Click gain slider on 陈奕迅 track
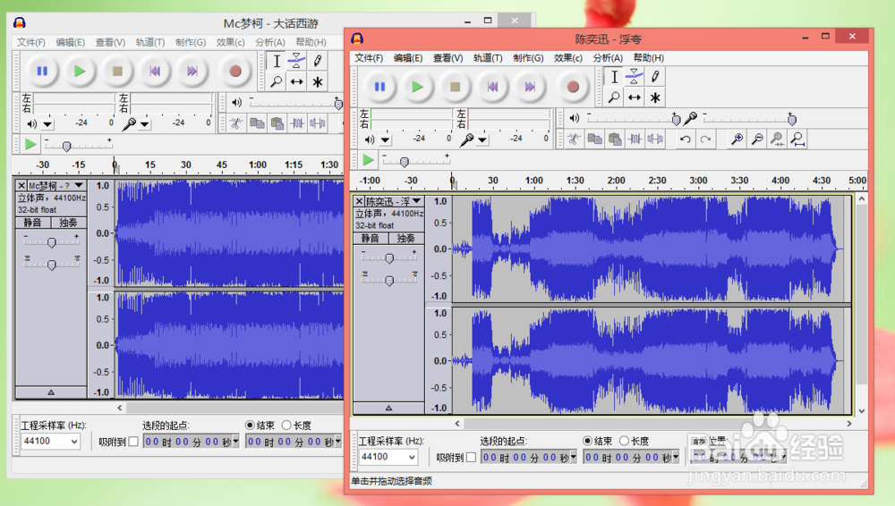This screenshot has width=895, height=506. 389,257
